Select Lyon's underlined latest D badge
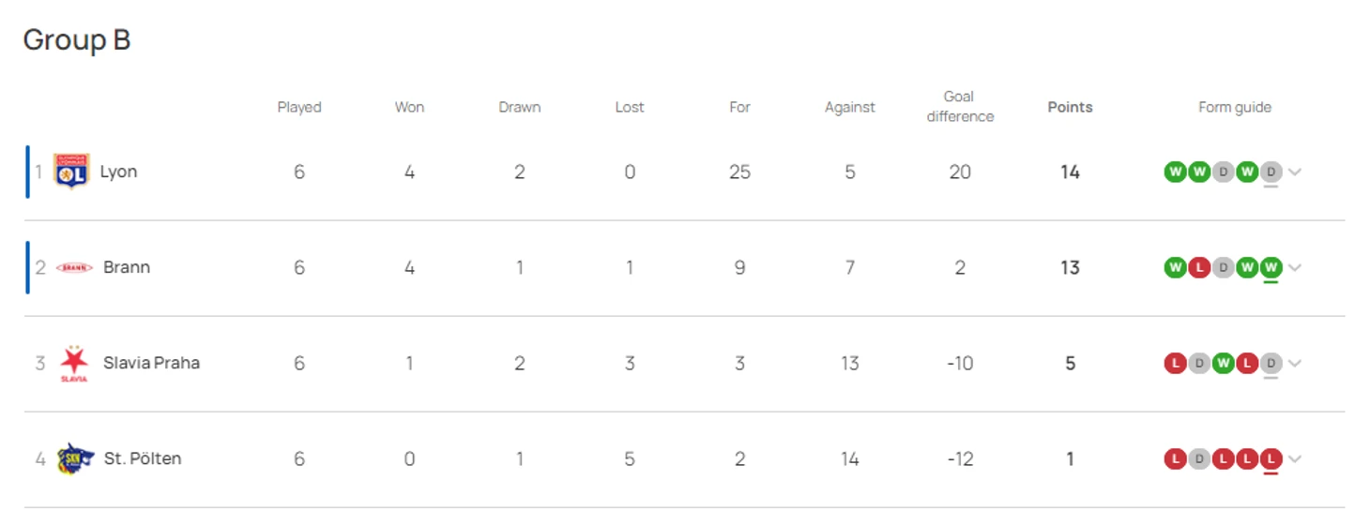 pos(1271,172)
